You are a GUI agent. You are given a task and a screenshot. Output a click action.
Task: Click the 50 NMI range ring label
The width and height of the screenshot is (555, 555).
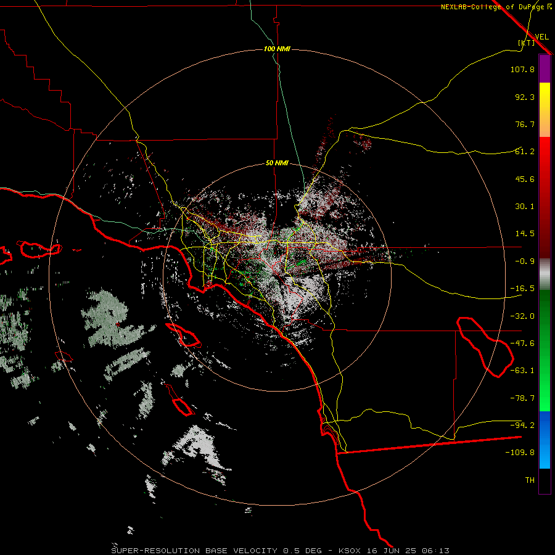point(277,163)
